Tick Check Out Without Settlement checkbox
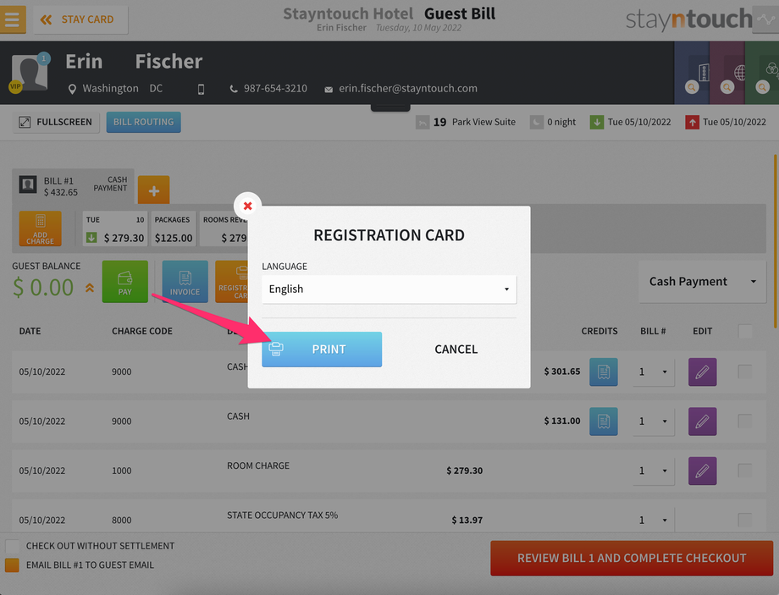Viewport: 779px width, 595px height. (13, 546)
